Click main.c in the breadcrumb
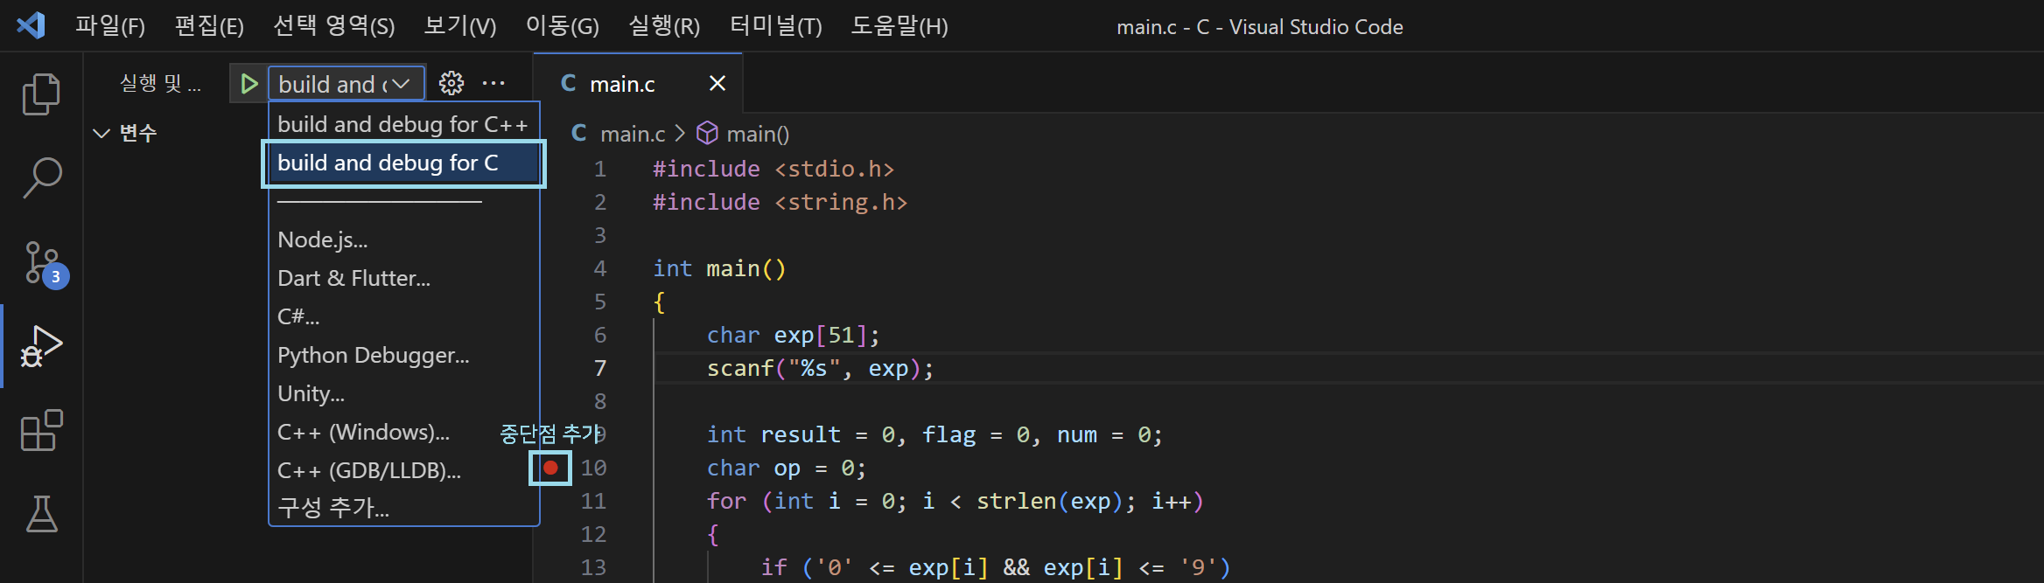The image size is (2044, 583). [633, 134]
